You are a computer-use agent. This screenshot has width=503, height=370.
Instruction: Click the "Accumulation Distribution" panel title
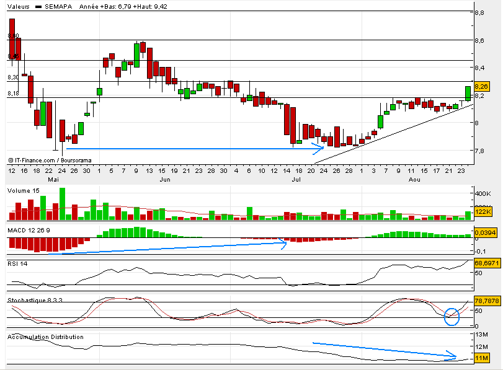[x=45, y=337]
